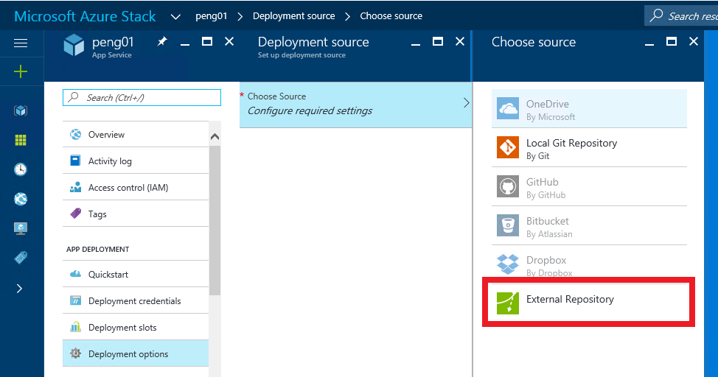
Task: Click the green plus New resource icon
Action: coord(21,71)
